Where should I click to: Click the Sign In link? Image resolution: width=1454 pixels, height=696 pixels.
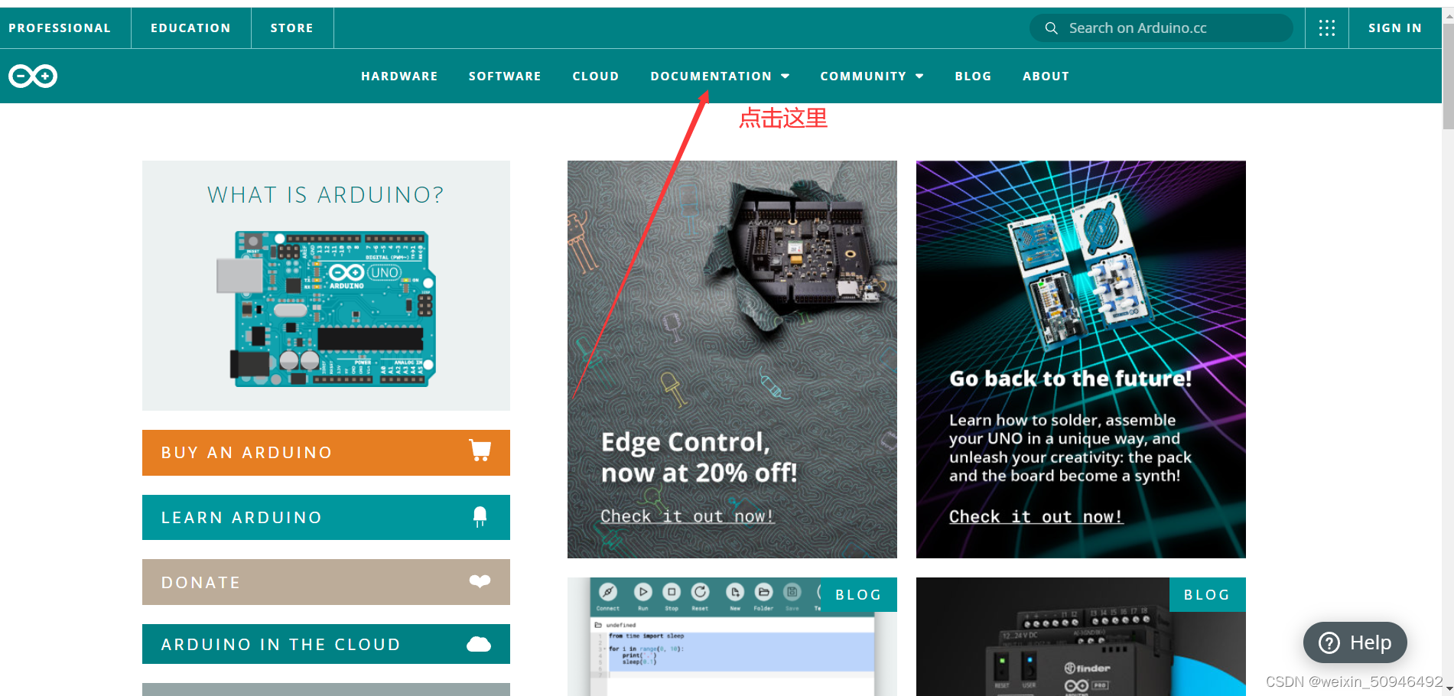[1394, 28]
